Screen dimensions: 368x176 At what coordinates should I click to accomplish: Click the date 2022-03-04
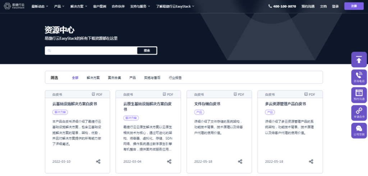[x=132, y=162]
